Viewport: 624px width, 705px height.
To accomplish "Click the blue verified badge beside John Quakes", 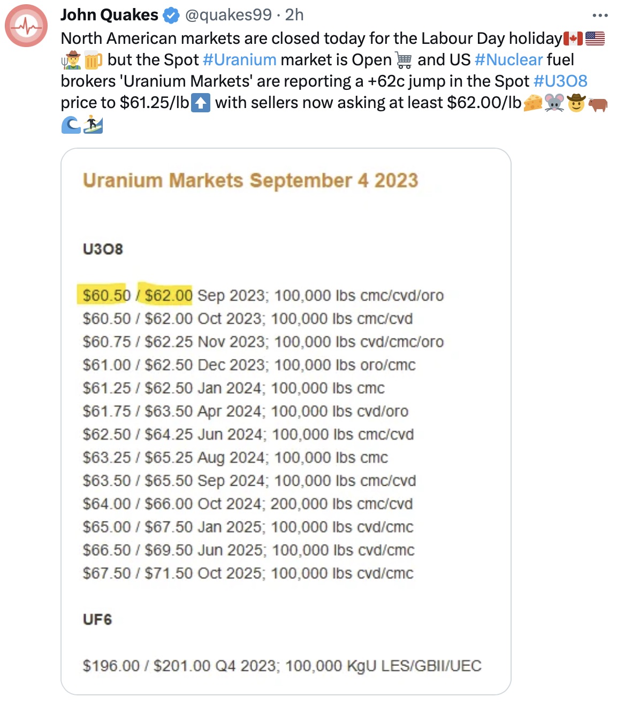I will [170, 16].
